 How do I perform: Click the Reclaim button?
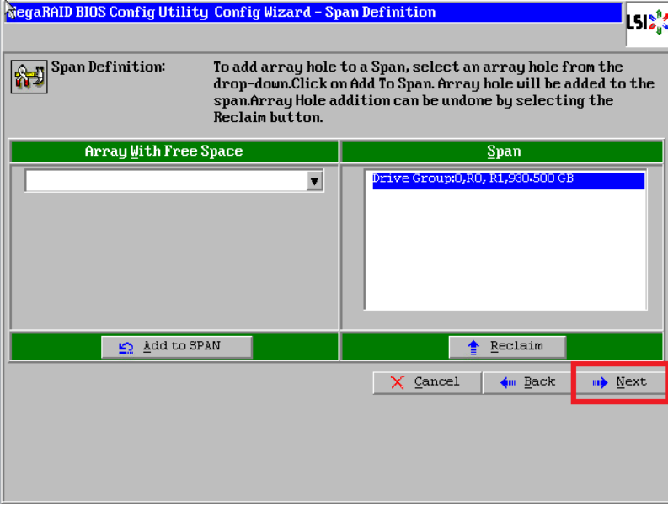[x=507, y=346]
